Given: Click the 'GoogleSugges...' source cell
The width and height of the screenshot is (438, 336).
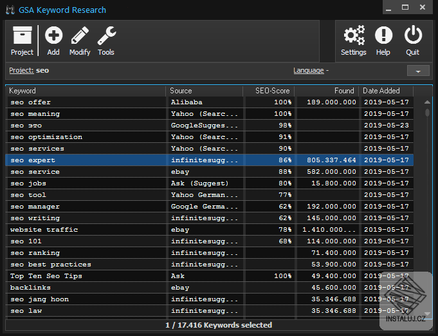Looking at the screenshot, I should pos(205,126).
